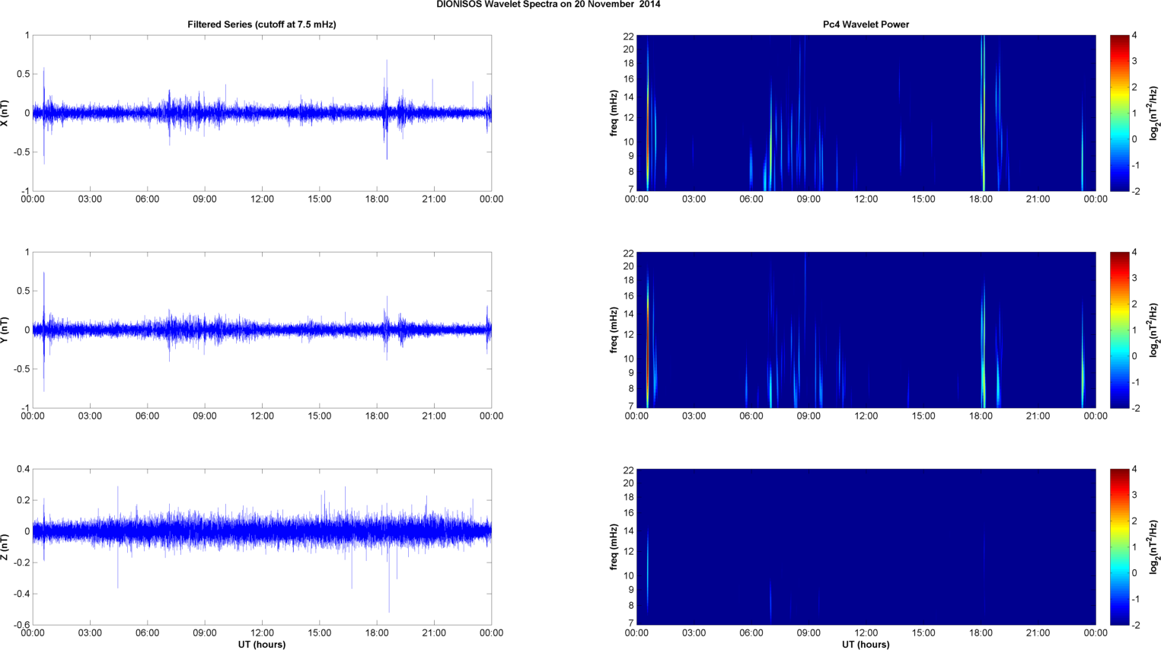
Task: Click the X (nT) axis label
Action: pyautogui.click(x=5, y=113)
